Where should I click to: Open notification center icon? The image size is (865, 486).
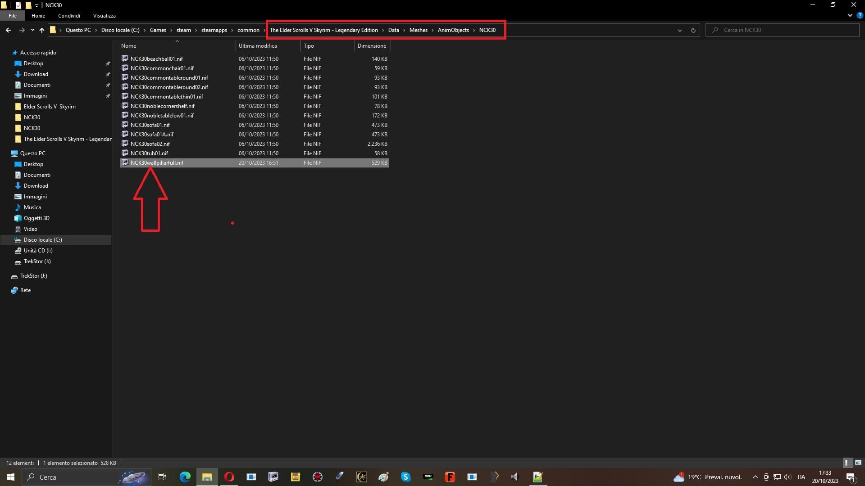tap(851, 477)
